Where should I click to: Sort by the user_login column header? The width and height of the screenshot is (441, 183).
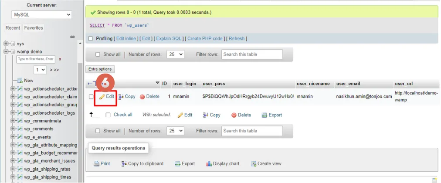185,84
